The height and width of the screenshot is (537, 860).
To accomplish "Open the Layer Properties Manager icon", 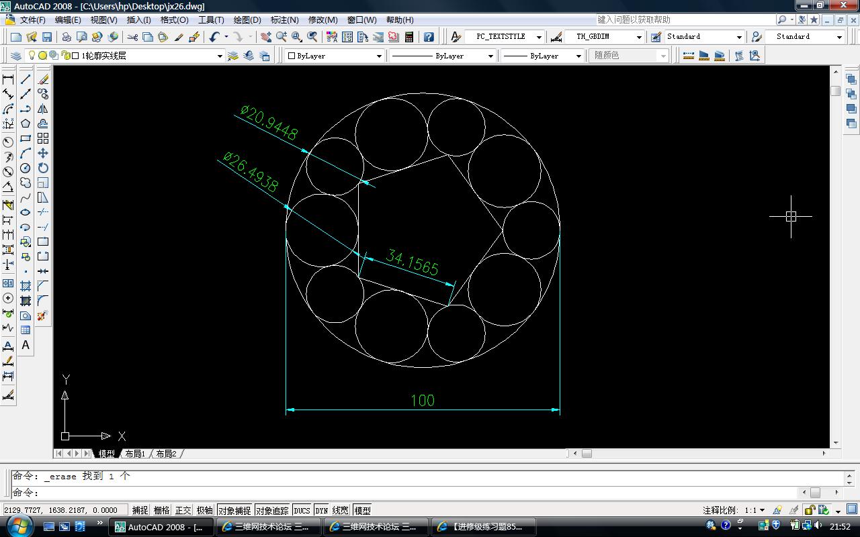I will (17, 56).
